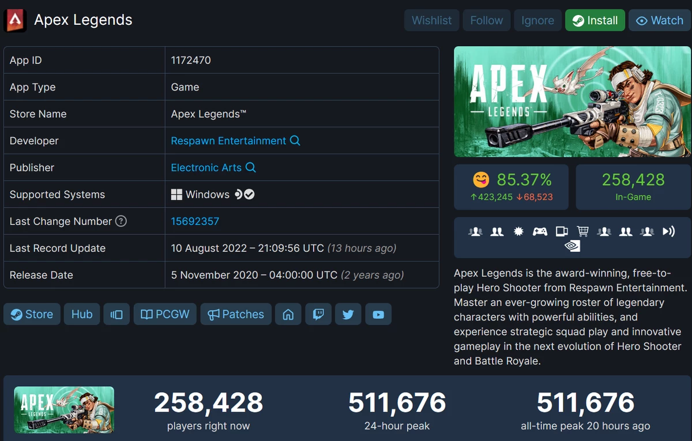This screenshot has height=441, width=692.
Task: Click the Apex Legends page title
Action: click(x=83, y=20)
